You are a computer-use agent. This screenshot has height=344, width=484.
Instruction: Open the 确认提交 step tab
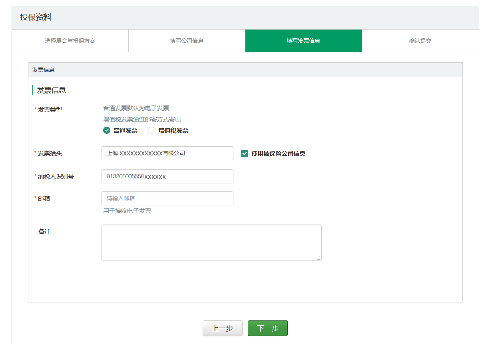420,41
